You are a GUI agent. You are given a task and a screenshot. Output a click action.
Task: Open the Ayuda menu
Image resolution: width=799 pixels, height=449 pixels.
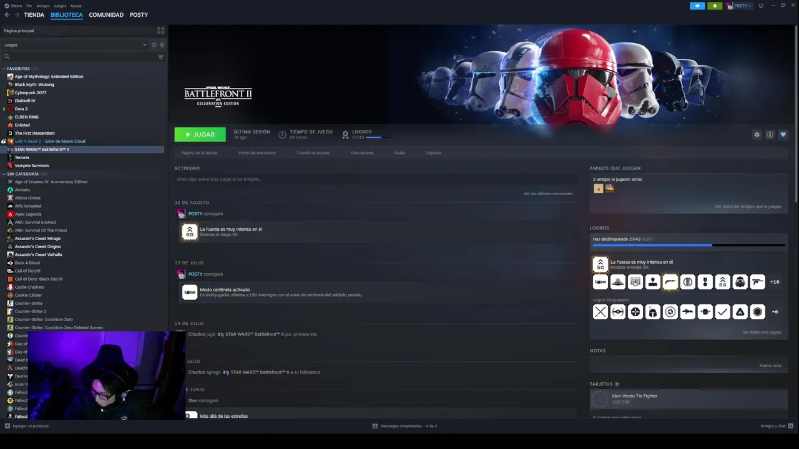[76, 6]
